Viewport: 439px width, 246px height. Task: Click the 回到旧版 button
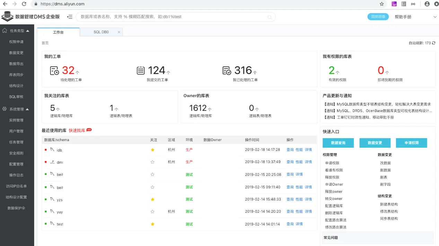coord(378,17)
